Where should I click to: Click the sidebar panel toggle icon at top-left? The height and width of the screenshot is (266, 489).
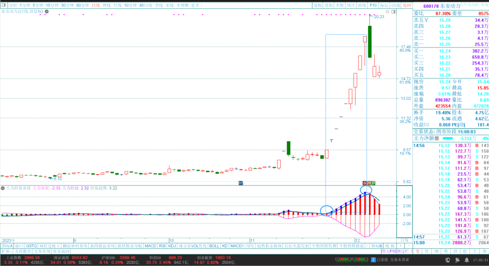pyautogui.click(x=4, y=5)
